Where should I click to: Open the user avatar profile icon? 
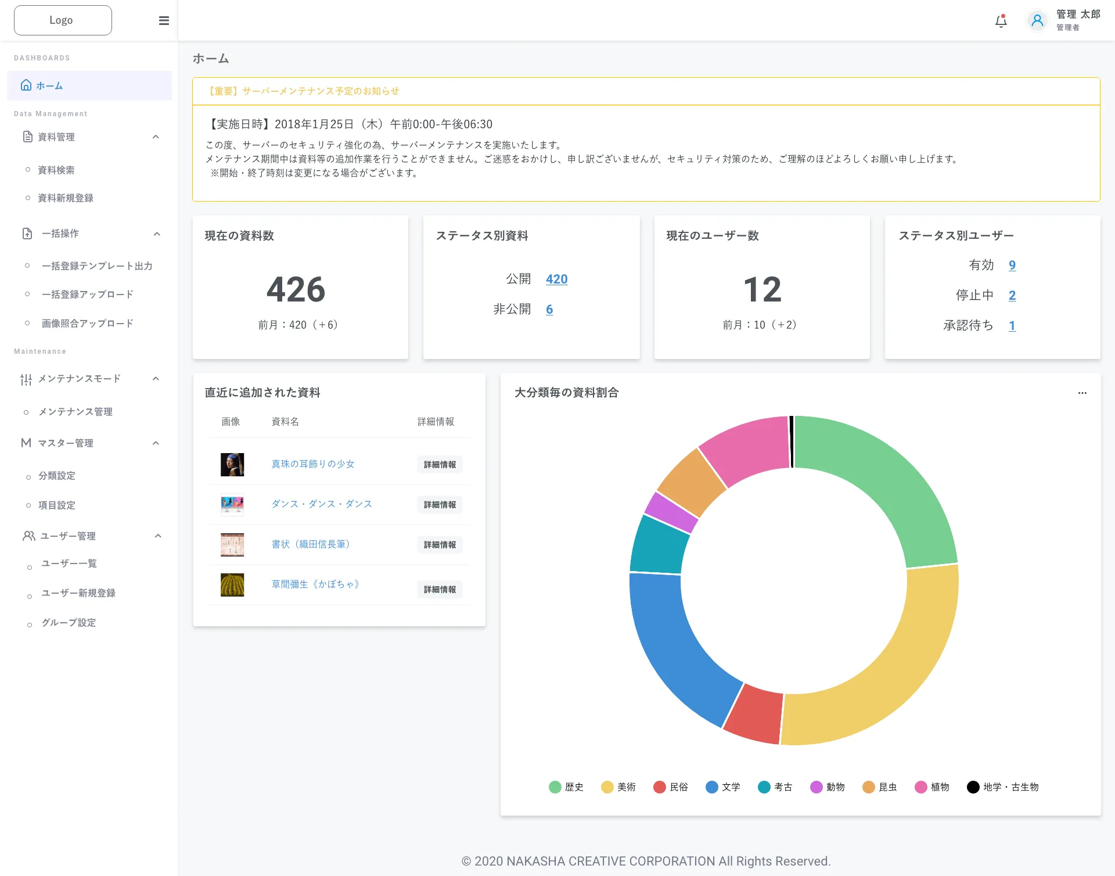pyautogui.click(x=1037, y=21)
